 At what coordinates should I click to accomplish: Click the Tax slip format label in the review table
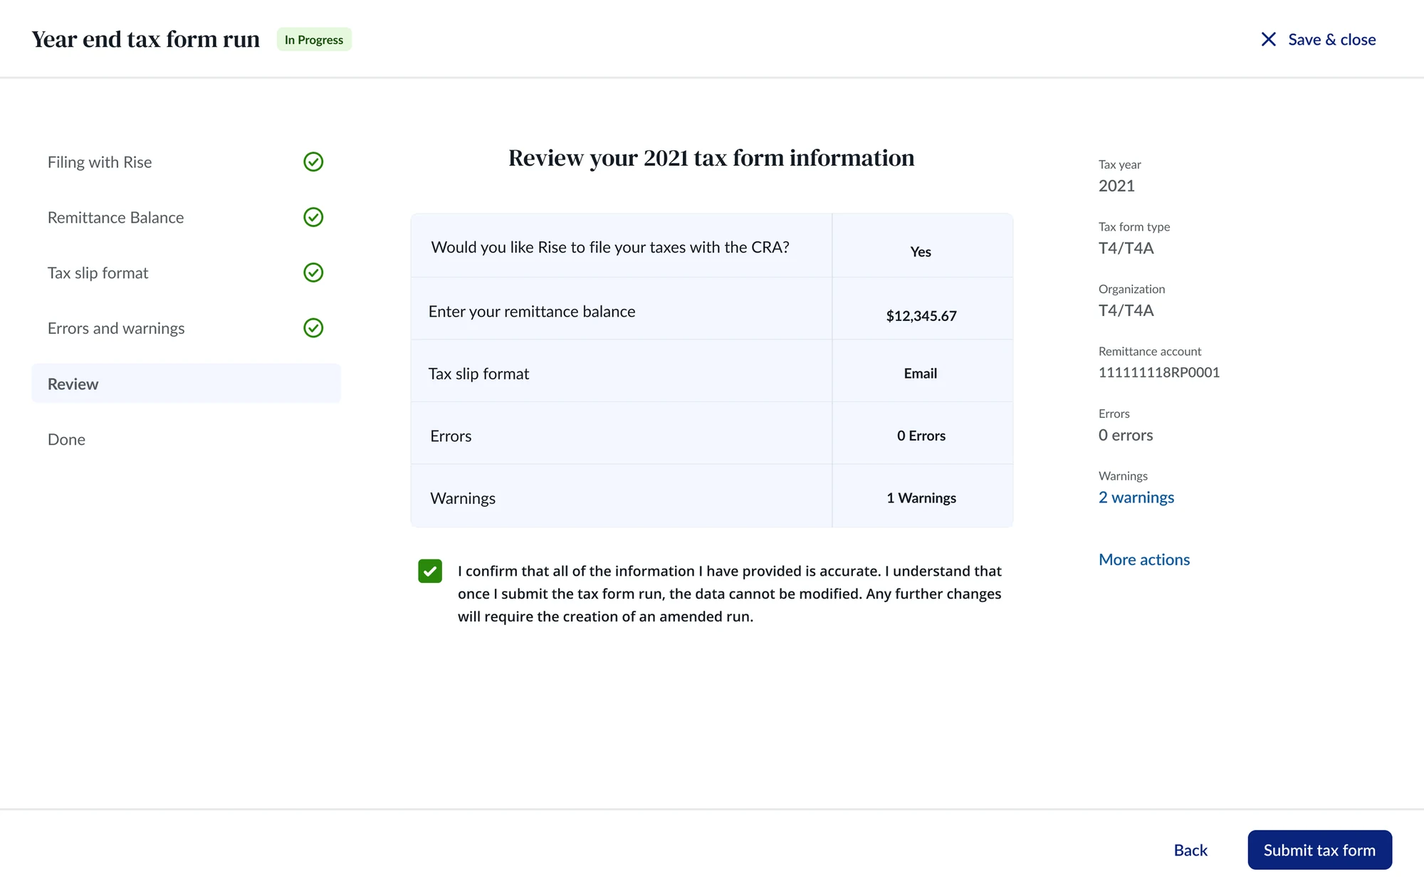click(478, 374)
